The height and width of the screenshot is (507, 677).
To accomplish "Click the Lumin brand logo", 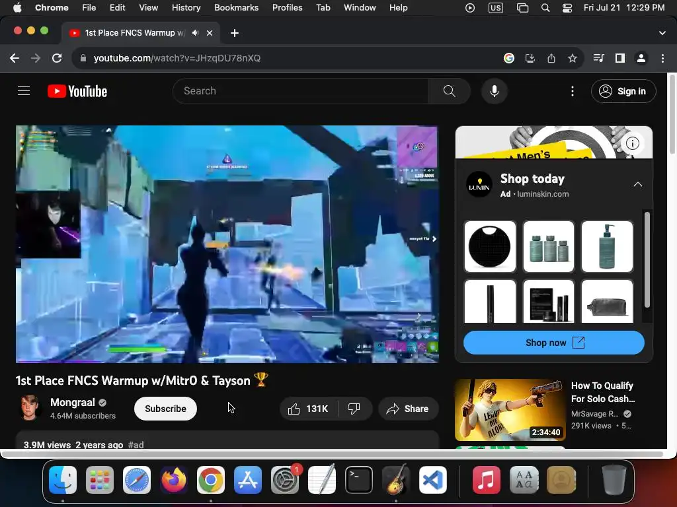I will (x=479, y=185).
